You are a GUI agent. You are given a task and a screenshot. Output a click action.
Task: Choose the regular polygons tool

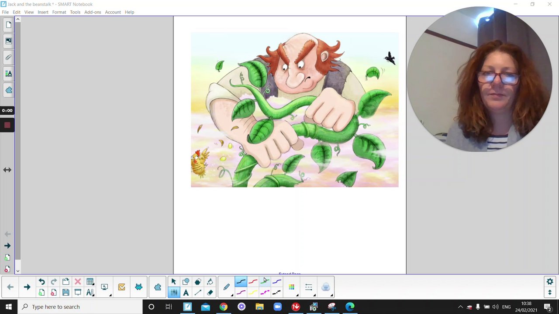[198, 282]
